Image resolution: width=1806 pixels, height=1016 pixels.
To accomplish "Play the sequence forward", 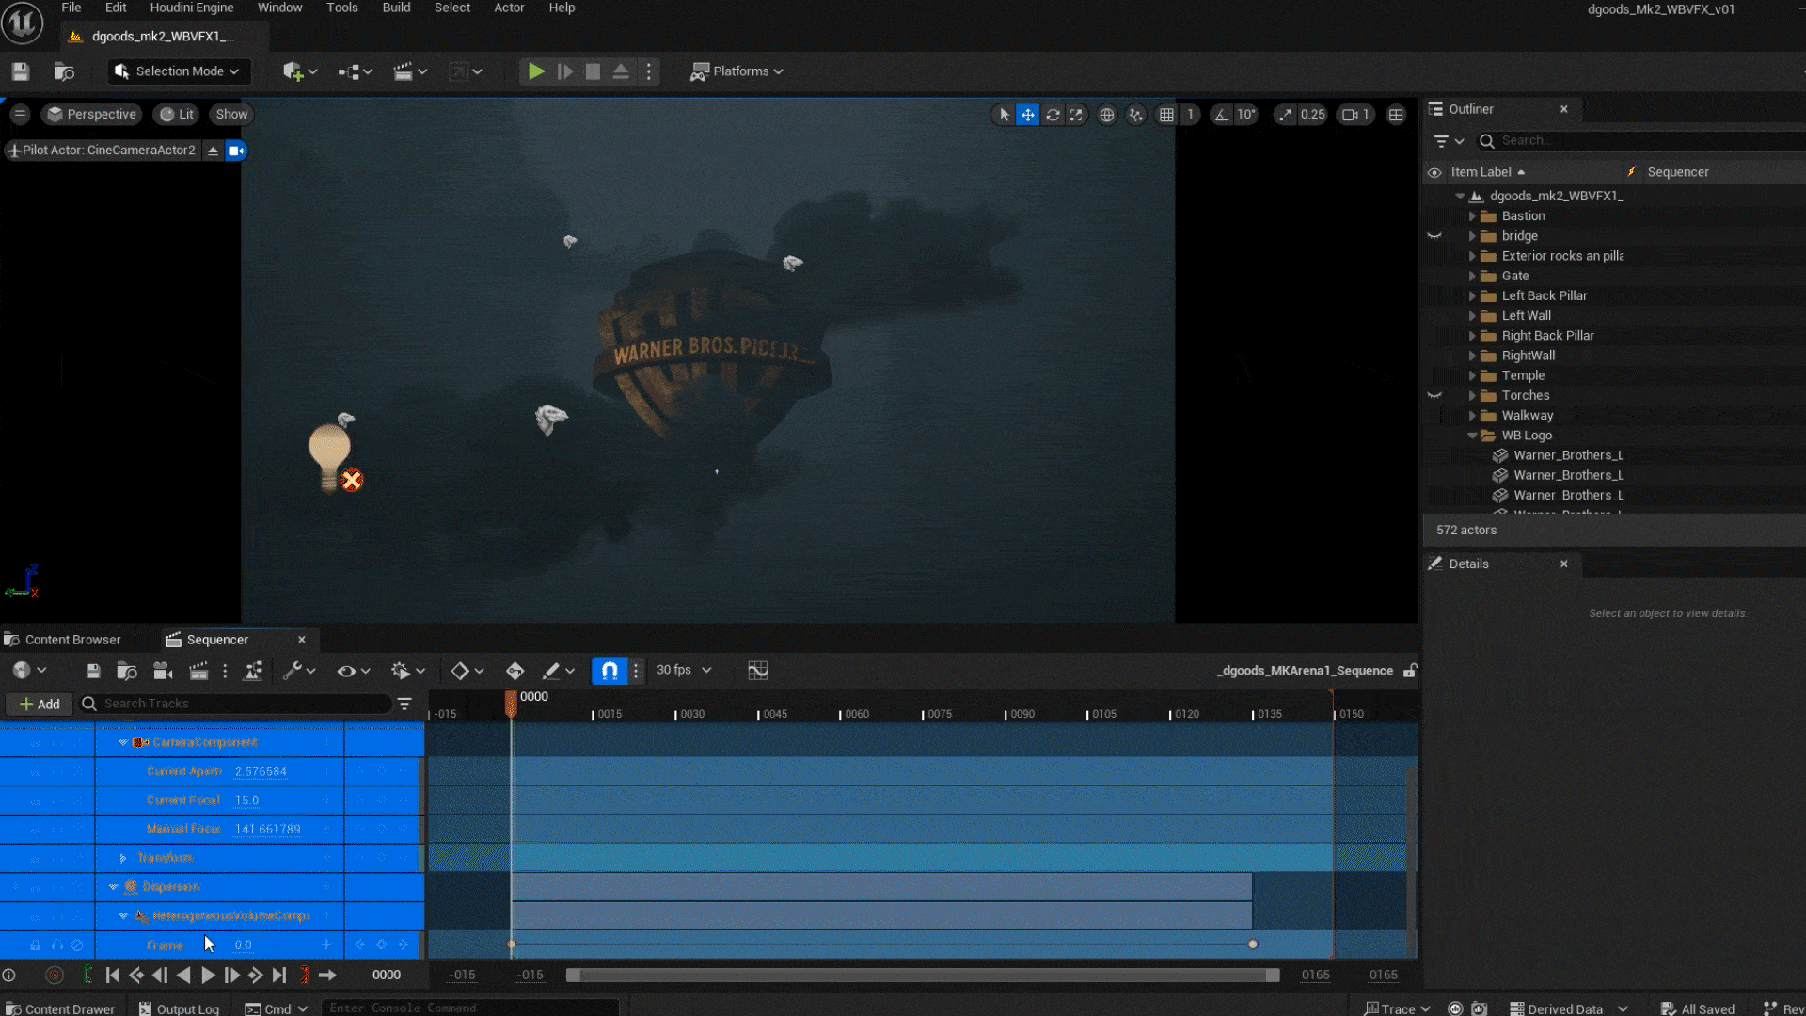I will point(208,976).
